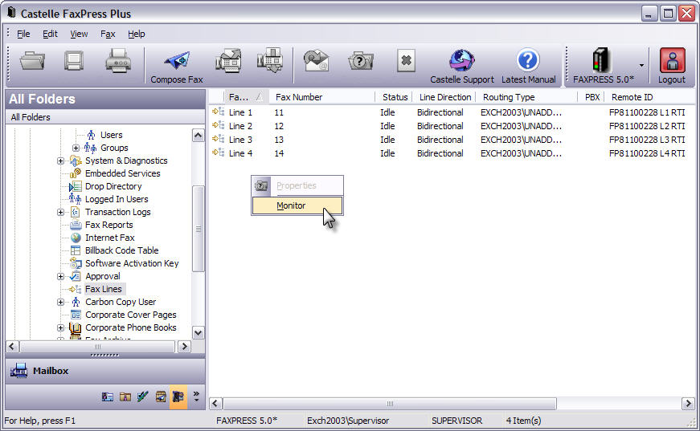Screen dimensions: 700x431
Task: Sort by the Routing Type column header
Action: coord(526,97)
